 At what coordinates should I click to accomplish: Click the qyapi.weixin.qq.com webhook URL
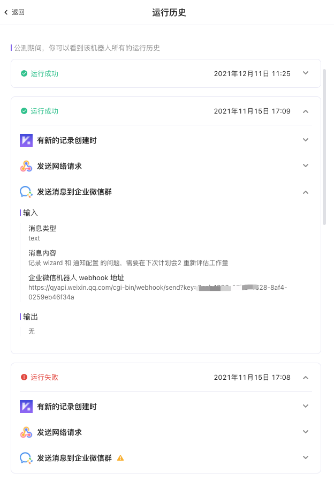tap(158, 292)
